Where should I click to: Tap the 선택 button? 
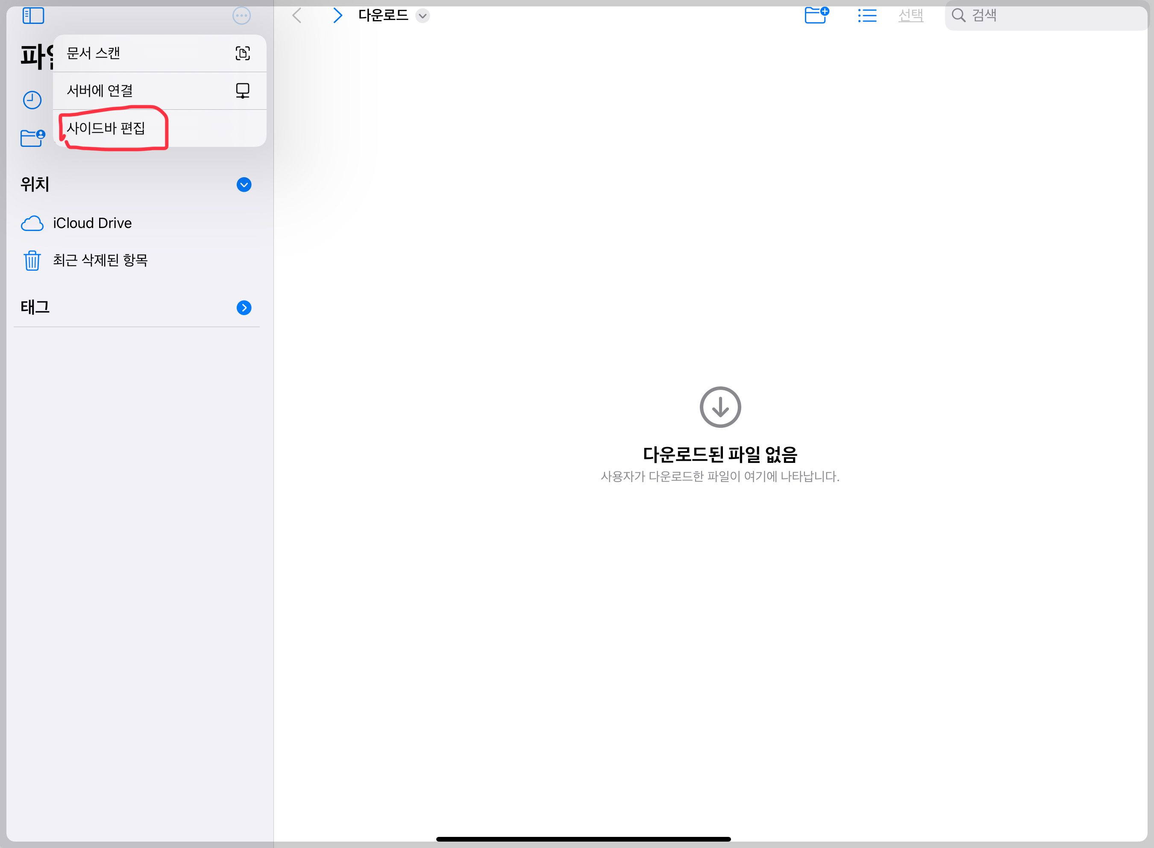[910, 15]
